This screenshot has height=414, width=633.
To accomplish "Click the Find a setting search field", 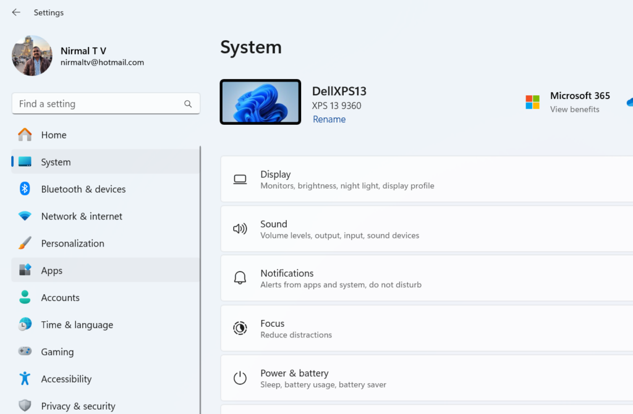I will (106, 104).
